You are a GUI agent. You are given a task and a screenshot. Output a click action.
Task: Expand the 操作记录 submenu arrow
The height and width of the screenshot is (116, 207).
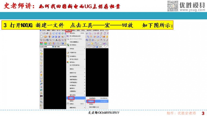coord(85,95)
